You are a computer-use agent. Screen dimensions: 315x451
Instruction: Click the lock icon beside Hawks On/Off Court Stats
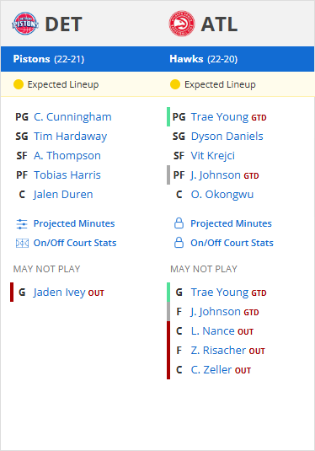[179, 243]
